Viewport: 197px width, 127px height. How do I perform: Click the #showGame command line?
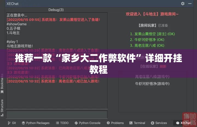tap(17, 24)
